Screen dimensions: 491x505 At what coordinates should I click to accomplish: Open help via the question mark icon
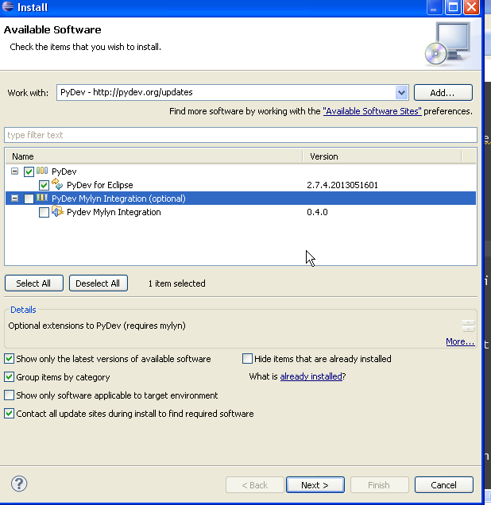coord(19,484)
